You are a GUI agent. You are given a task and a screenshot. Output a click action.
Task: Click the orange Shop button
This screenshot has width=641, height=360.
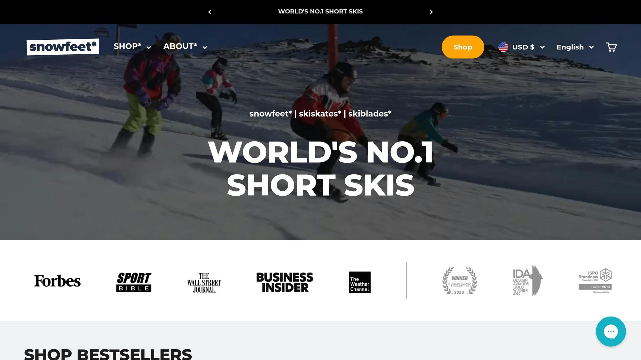click(463, 47)
